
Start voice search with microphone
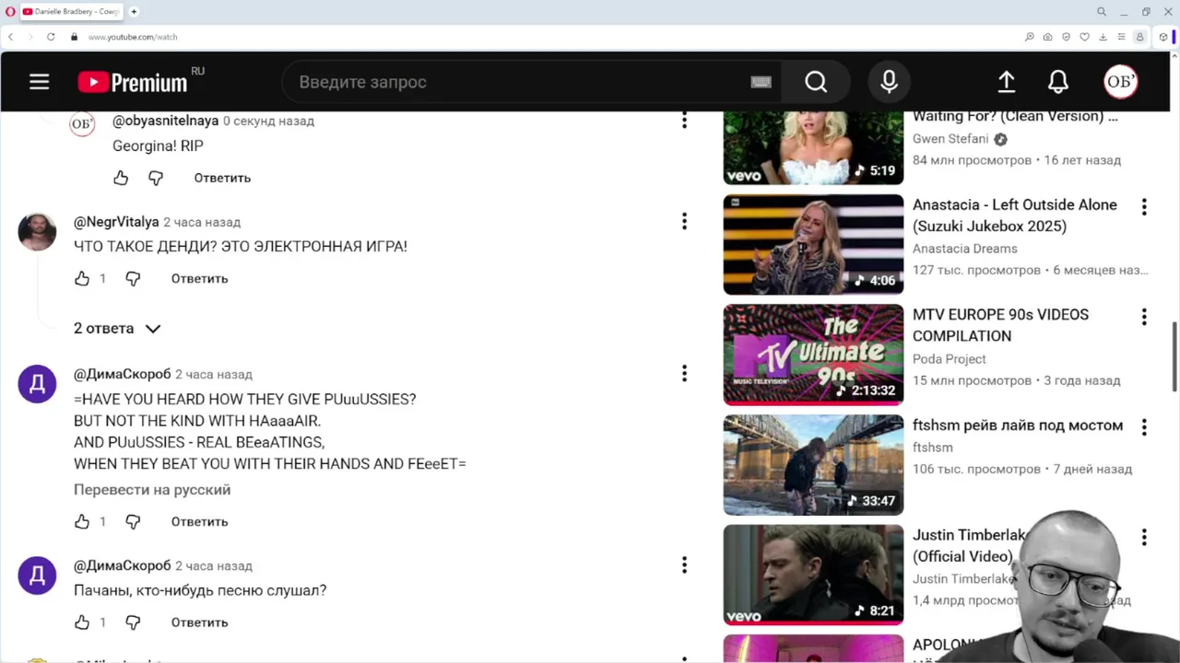tap(889, 82)
